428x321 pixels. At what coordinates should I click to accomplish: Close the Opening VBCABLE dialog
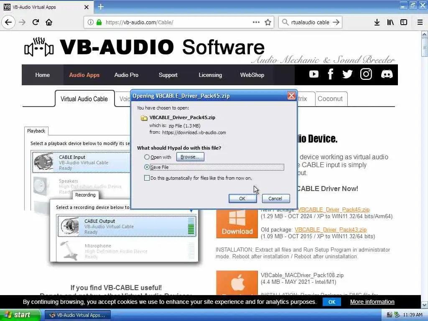point(291,96)
